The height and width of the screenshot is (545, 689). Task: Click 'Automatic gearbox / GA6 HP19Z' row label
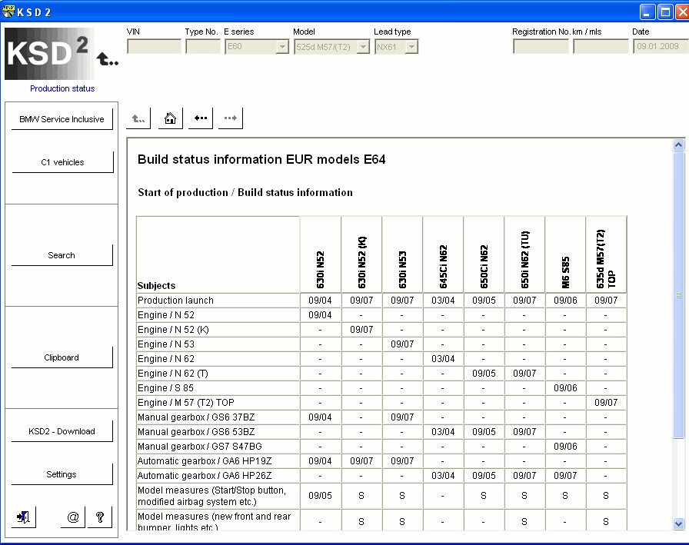pos(205,460)
